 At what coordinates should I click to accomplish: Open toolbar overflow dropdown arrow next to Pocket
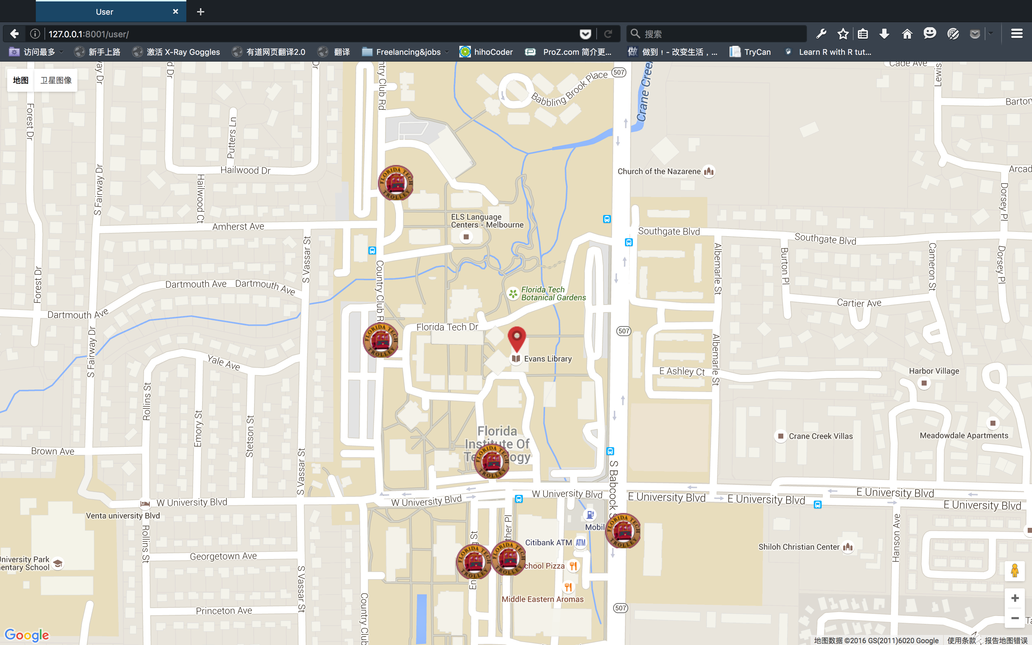click(x=991, y=34)
